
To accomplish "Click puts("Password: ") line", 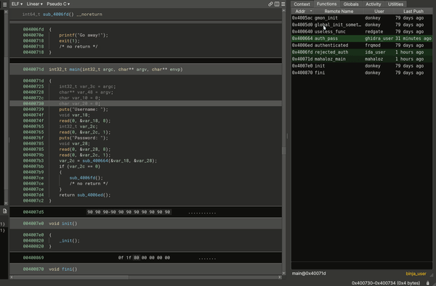I will point(84,138).
